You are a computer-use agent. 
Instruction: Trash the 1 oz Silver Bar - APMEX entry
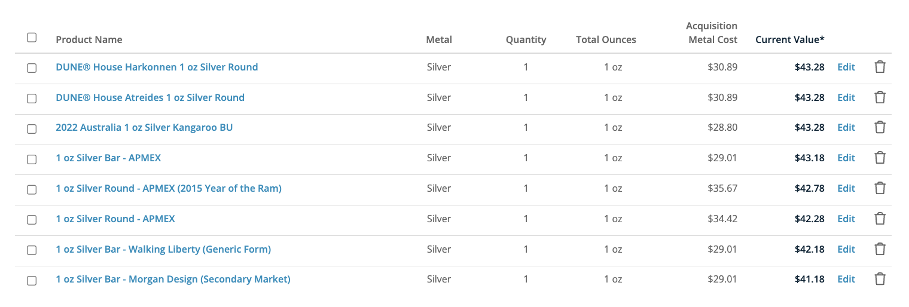coord(880,158)
